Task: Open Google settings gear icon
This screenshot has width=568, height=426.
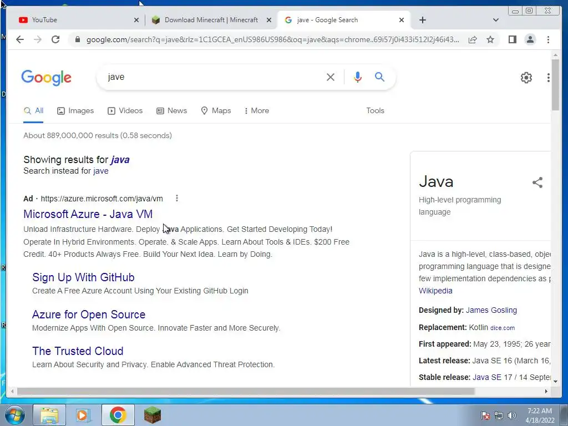Action: (526, 78)
